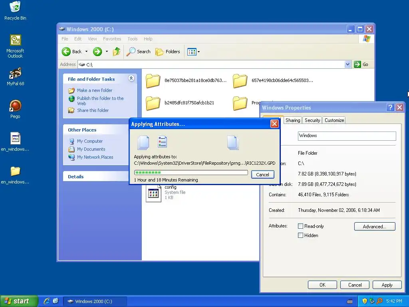The image size is (409, 307).
Task: Cancel the Applying Attributes operation
Action: click(263, 175)
